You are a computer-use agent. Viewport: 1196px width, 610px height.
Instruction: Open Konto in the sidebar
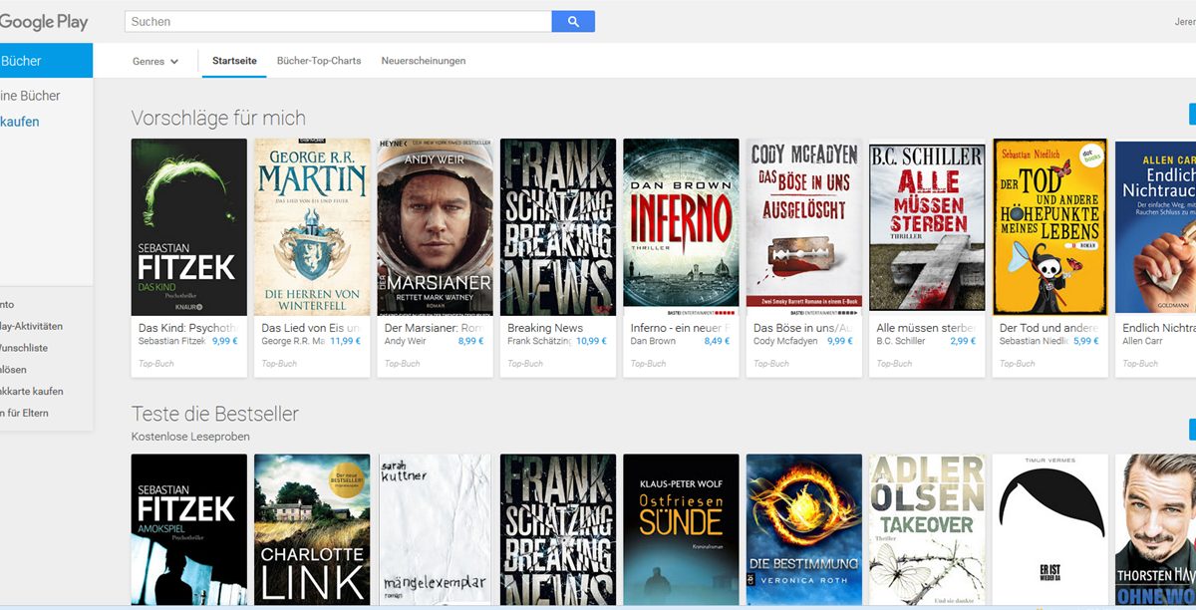tap(8, 305)
